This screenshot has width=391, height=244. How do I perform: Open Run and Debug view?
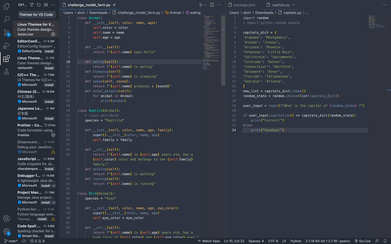[x=7, y=46]
